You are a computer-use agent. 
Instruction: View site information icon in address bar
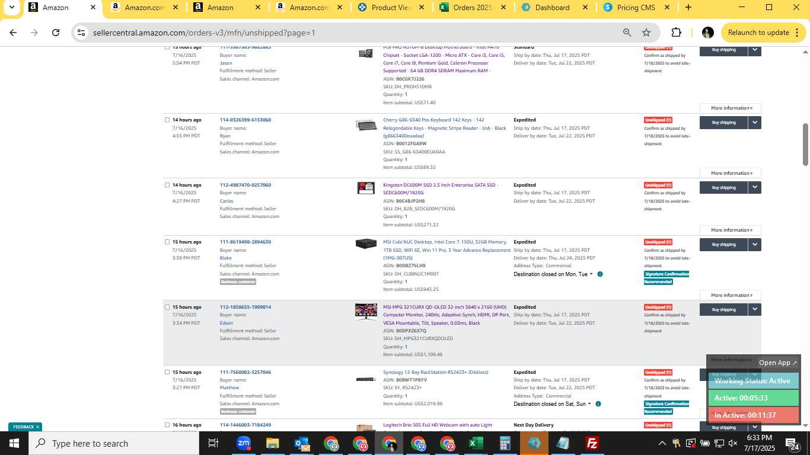pos(81,33)
